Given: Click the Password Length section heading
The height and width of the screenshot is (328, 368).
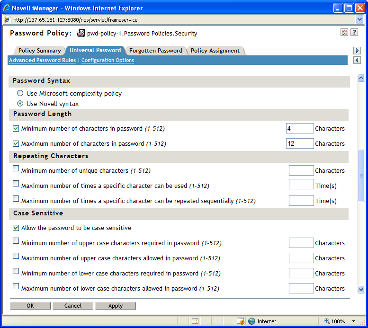Looking at the screenshot, I should (x=42, y=114).
